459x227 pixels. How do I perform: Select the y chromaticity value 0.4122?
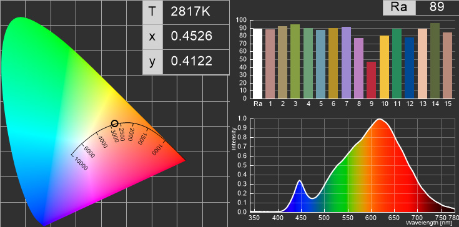pyautogui.click(x=191, y=61)
